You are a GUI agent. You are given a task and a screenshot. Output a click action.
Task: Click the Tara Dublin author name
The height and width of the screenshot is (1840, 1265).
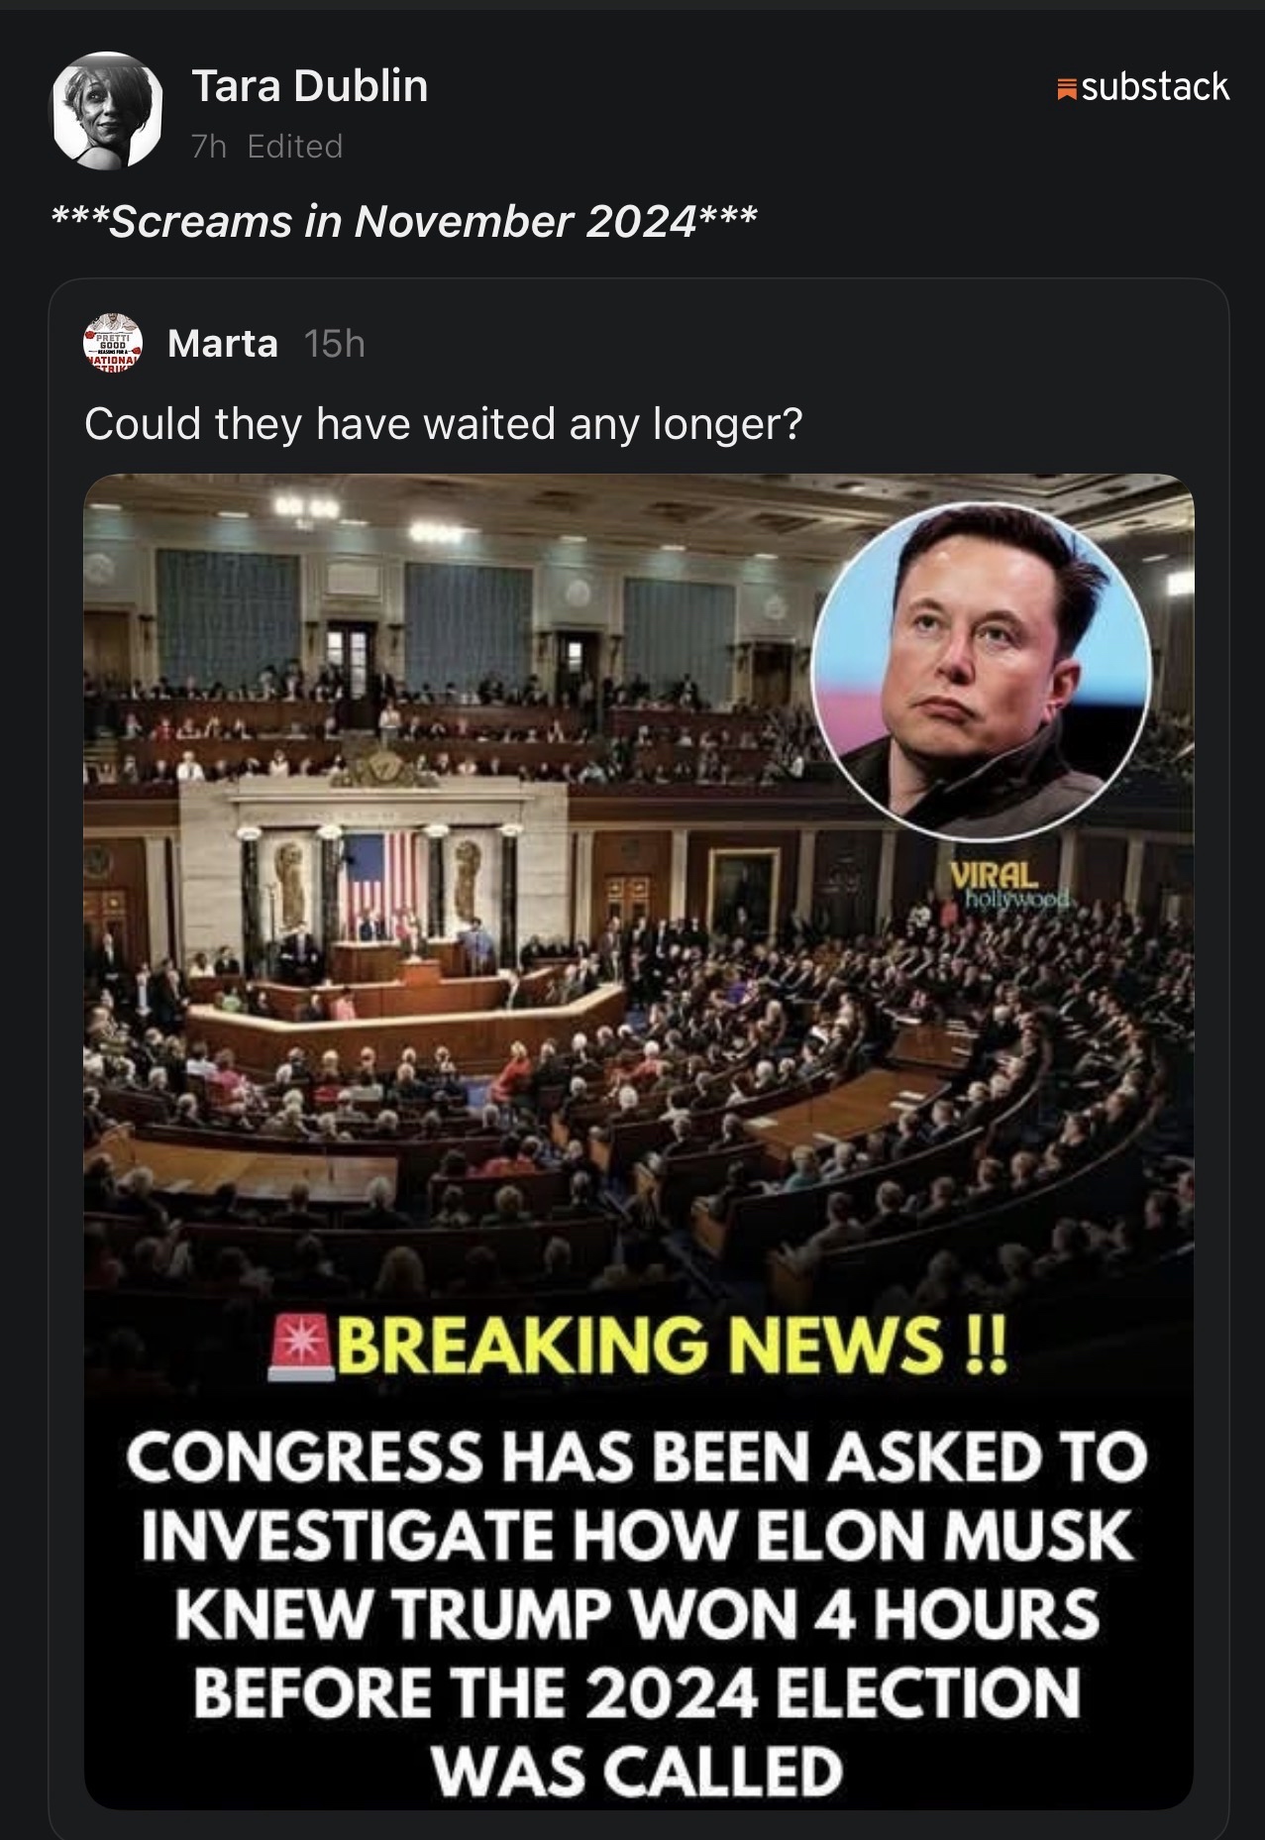point(309,86)
